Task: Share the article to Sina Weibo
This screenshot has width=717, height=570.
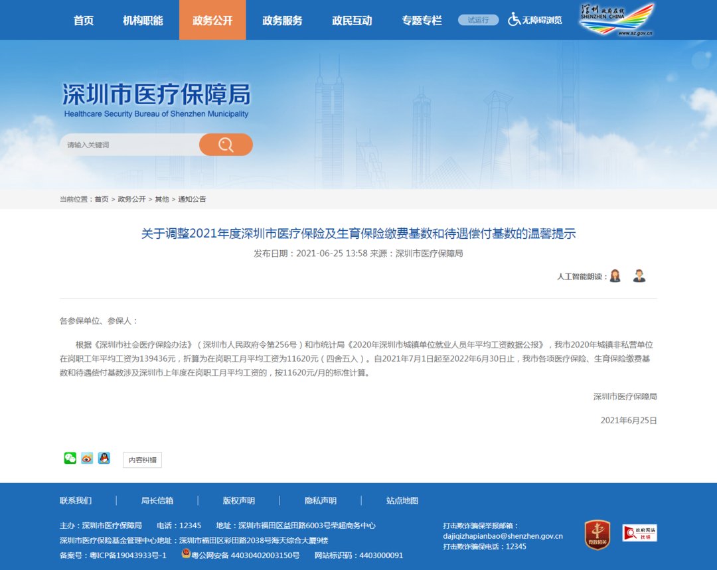Action: (87, 457)
